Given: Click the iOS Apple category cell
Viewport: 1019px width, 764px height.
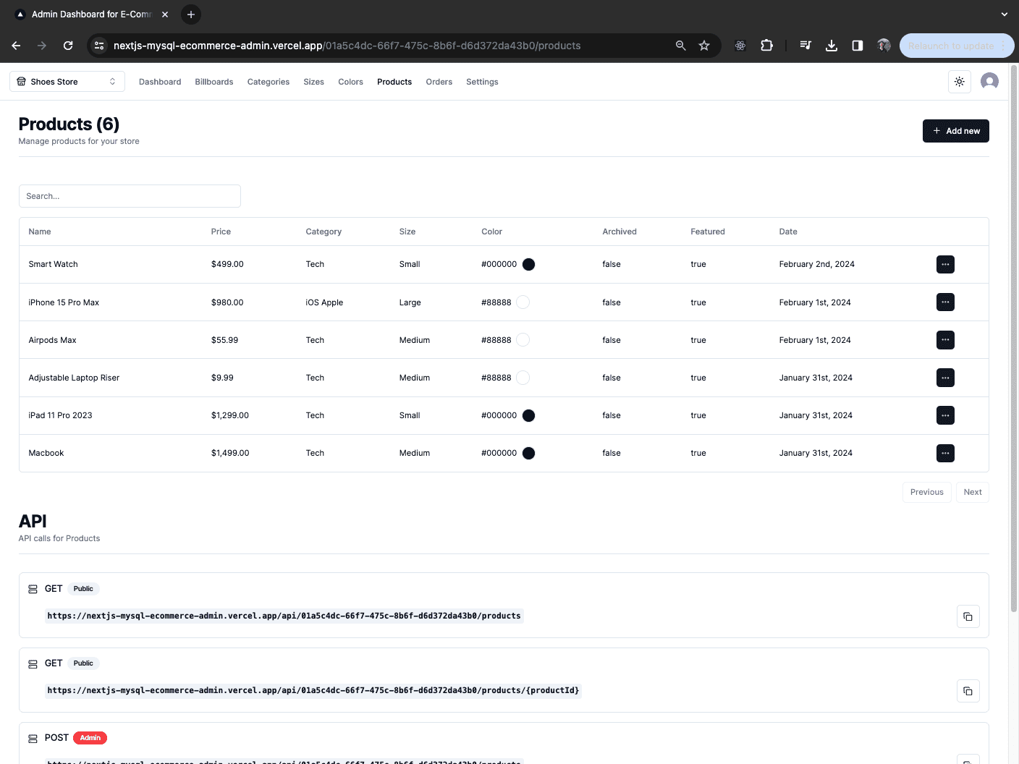Looking at the screenshot, I should [324, 302].
